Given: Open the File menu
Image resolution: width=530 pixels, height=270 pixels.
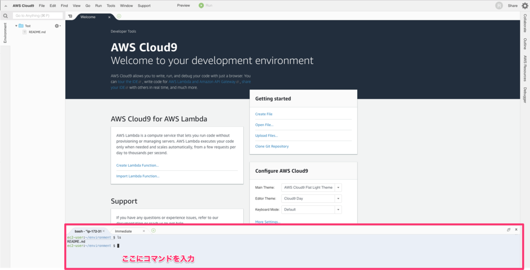Looking at the screenshot, I should click(42, 6).
